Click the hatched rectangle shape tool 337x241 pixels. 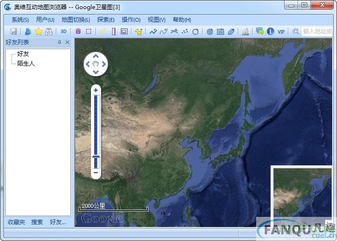pos(220,32)
